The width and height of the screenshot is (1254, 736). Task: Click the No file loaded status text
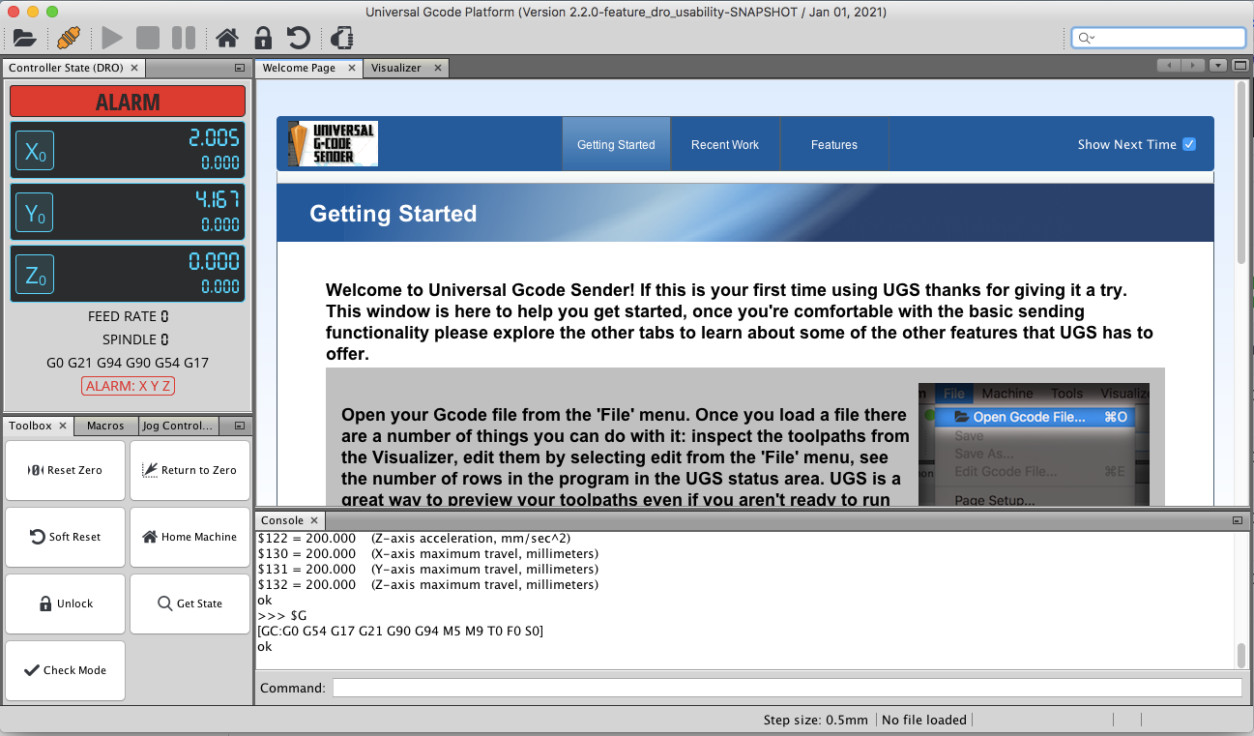pyautogui.click(x=924, y=720)
